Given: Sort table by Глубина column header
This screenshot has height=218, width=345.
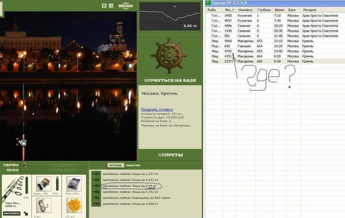Looking at the screenshot, I should 264,10.
